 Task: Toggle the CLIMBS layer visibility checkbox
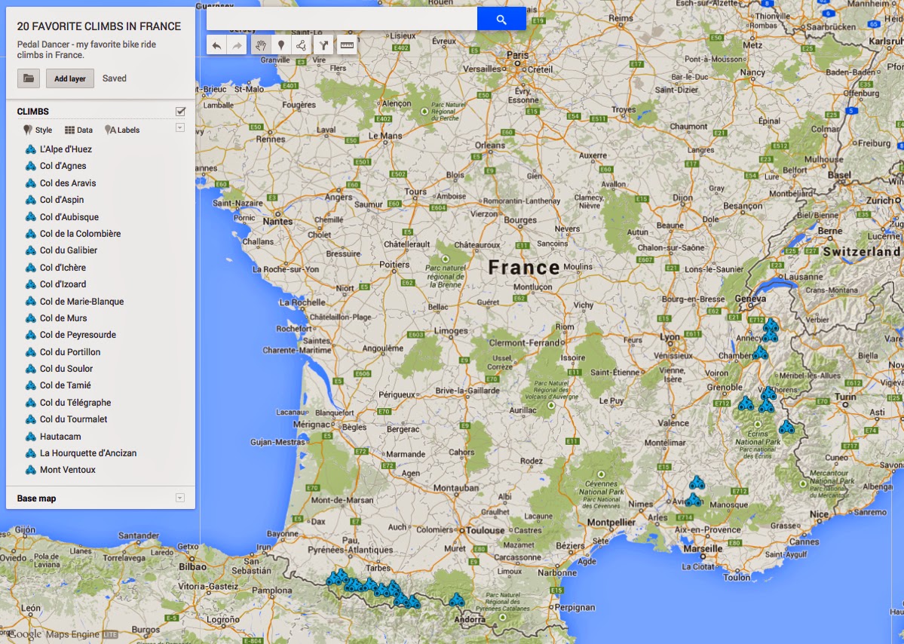(179, 110)
